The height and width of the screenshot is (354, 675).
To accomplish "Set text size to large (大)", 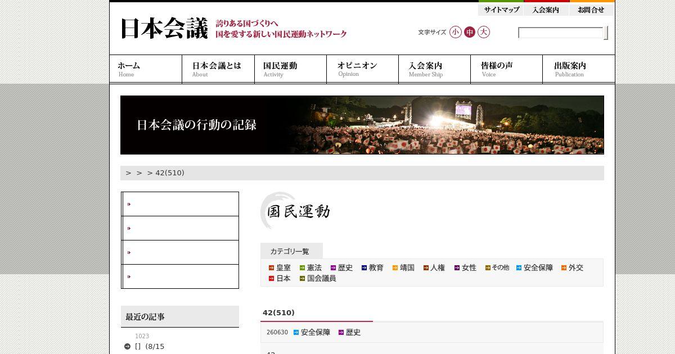I will pyautogui.click(x=484, y=32).
